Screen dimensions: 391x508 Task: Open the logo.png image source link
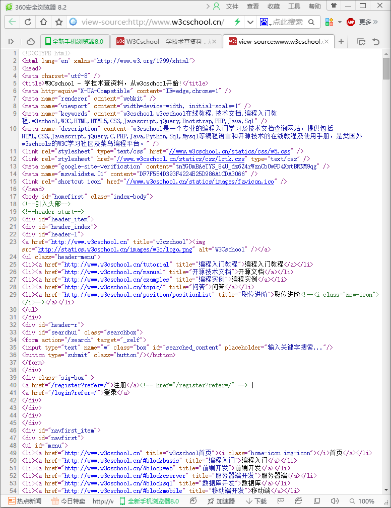115,249
